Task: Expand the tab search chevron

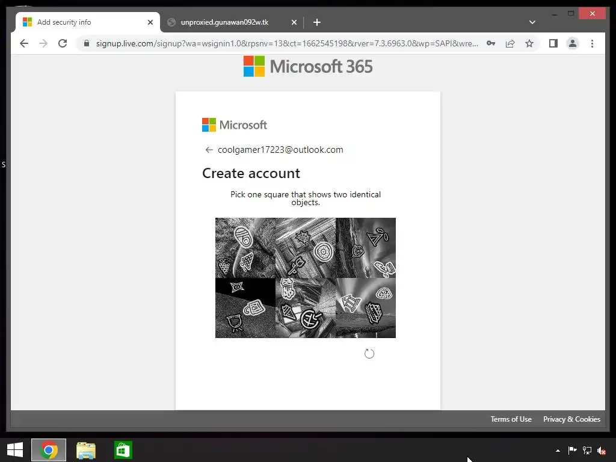Action: [x=532, y=22]
